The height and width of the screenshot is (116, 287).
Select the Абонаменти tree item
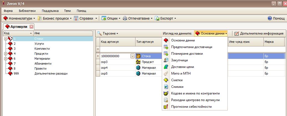43,64
